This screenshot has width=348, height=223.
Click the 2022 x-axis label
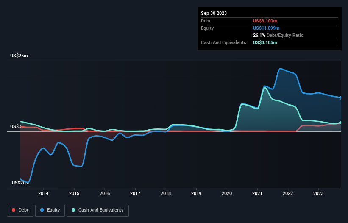(x=288, y=193)
